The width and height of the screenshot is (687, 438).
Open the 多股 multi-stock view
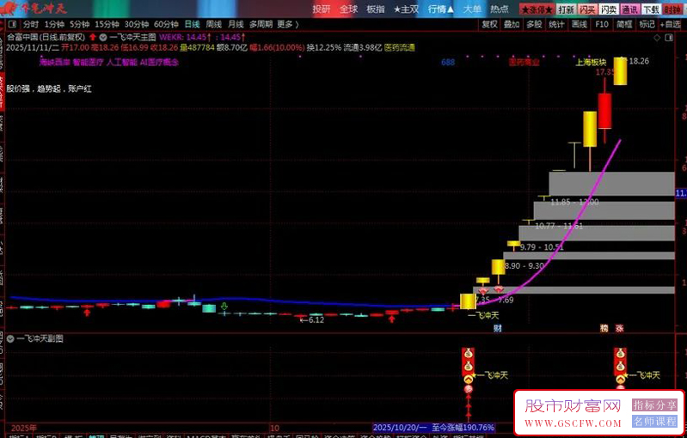(534, 24)
